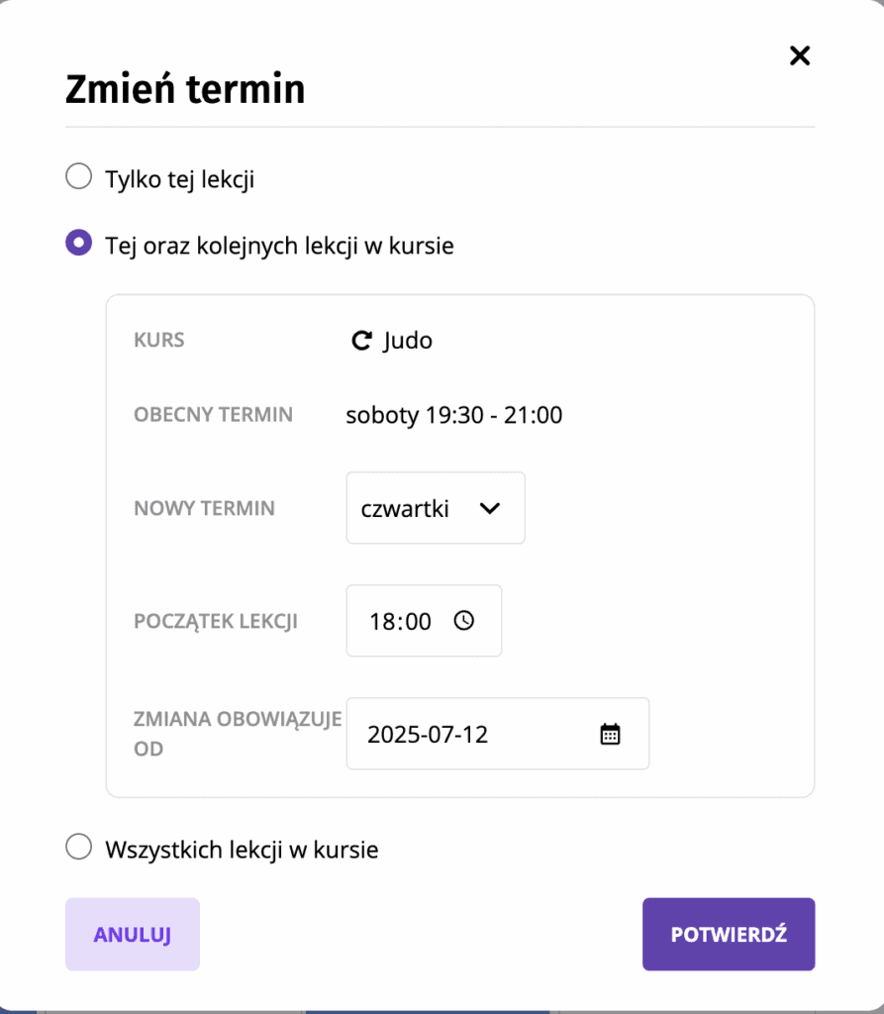884x1014 pixels.
Task: Close the Zmień termin dialog with X
Action: [800, 55]
